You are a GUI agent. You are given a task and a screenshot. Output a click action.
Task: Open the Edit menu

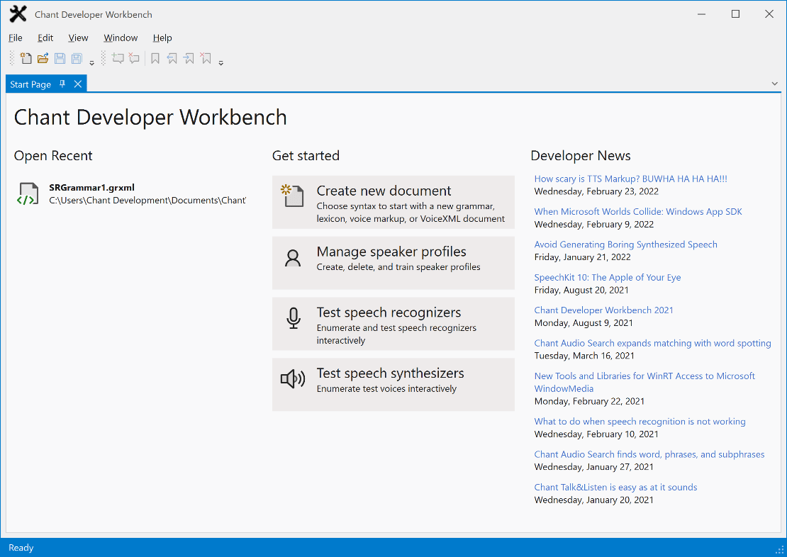coord(45,38)
